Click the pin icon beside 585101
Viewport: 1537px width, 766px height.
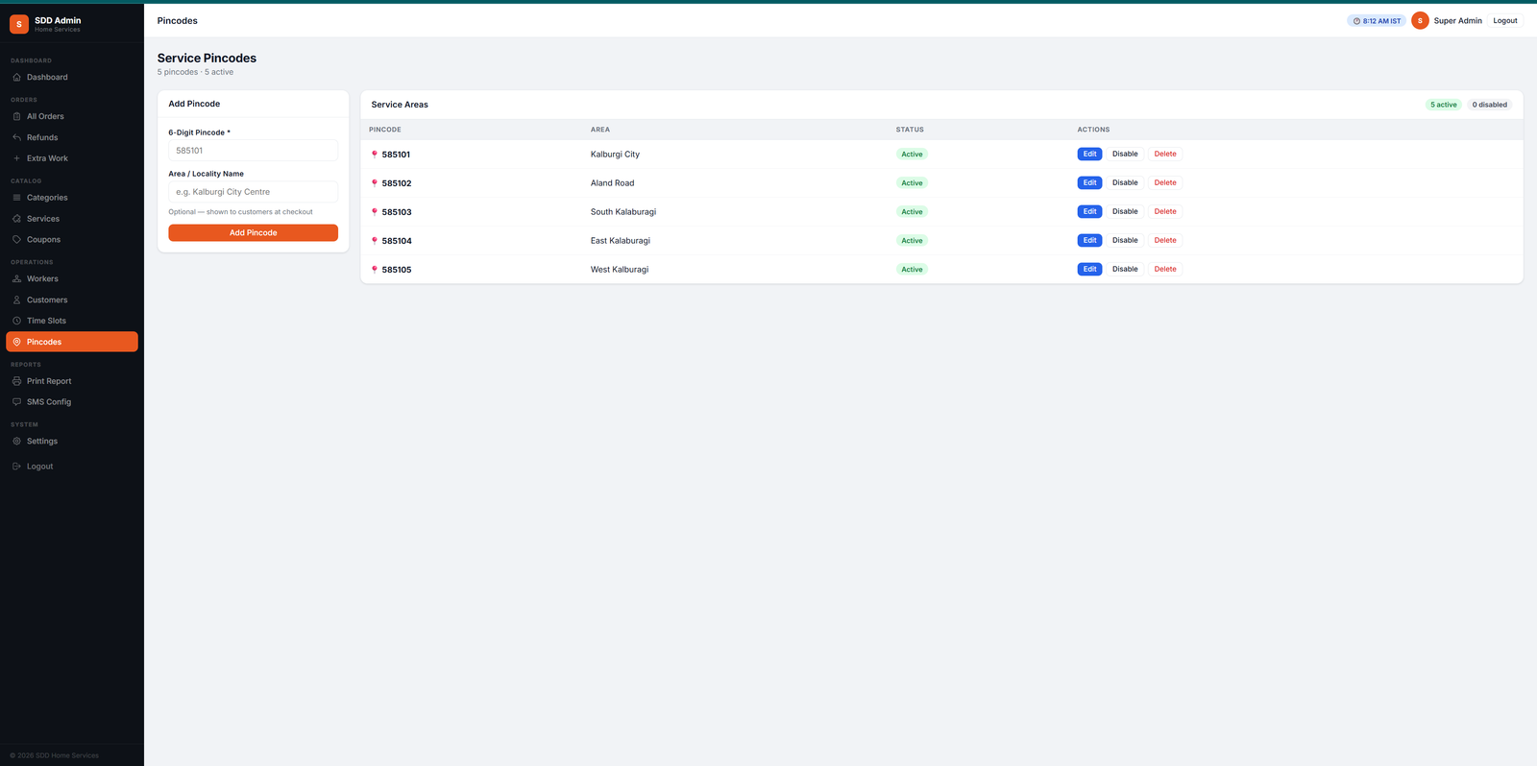click(x=375, y=155)
